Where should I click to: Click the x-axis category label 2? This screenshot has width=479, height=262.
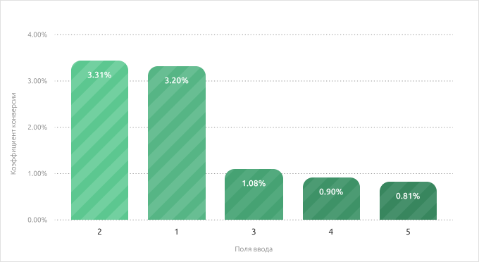[x=99, y=232]
